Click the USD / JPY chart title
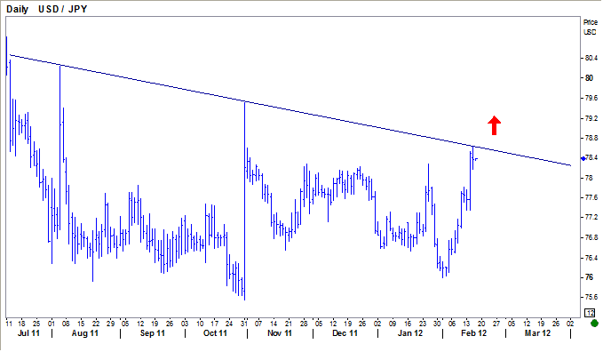Screen dimensions: 603x352 pos(63,9)
